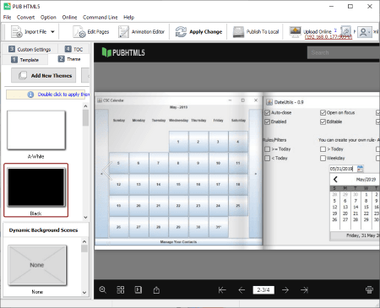380x308 pixels.
Task: Toggle < Today checkbox
Action: 267,158
